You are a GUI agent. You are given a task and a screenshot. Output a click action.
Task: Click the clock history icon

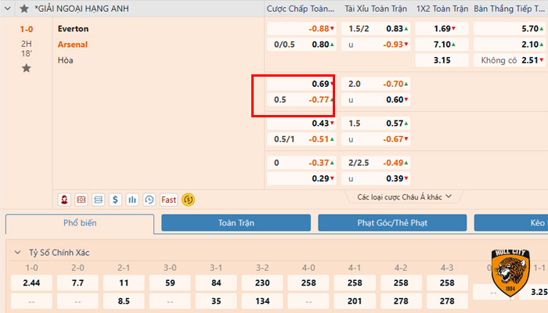[149, 200]
